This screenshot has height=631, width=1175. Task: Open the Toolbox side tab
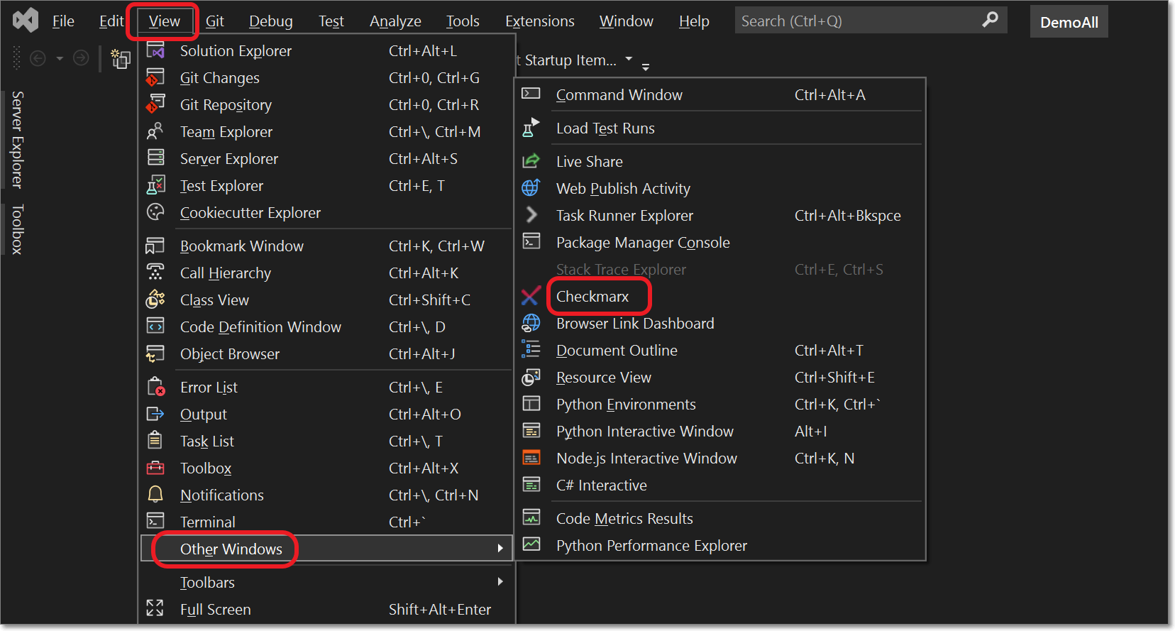tap(17, 229)
